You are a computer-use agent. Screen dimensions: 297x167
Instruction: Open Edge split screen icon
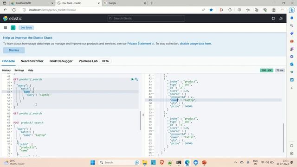tap(239, 10)
